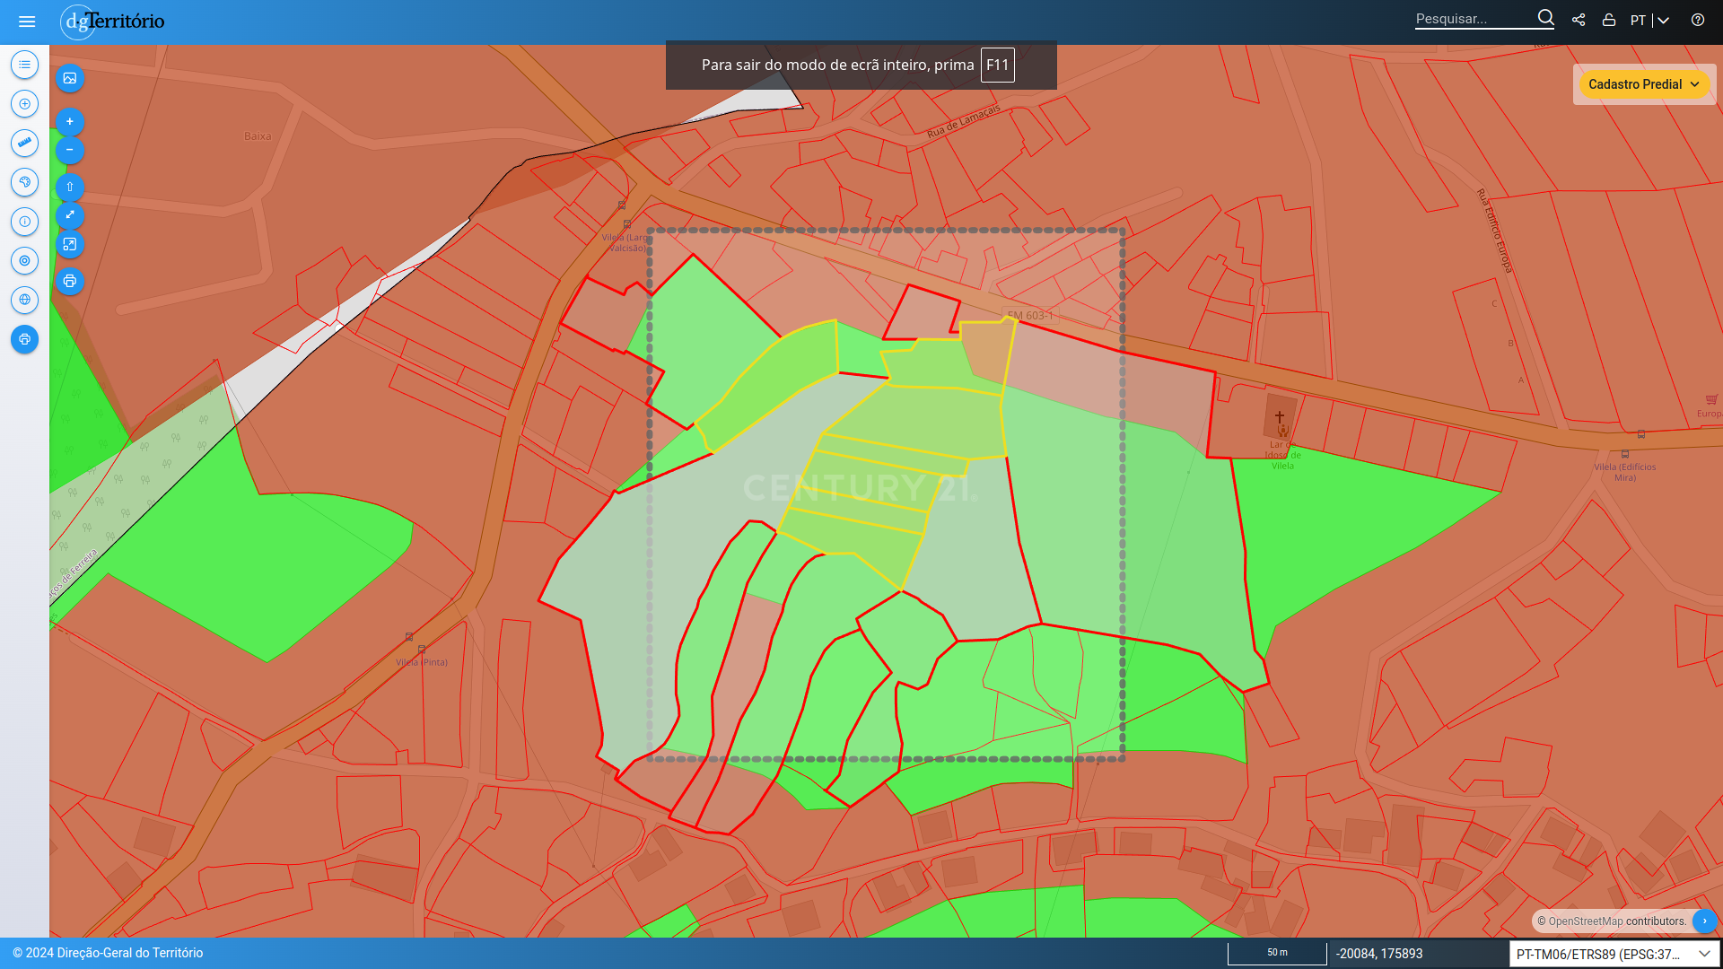Toggle fullscreen with diagonal arrows button
The height and width of the screenshot is (969, 1723).
pos(70,215)
